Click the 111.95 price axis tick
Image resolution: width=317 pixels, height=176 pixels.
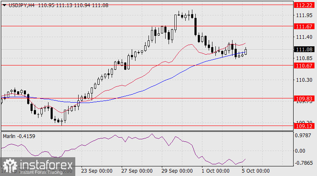click(304, 15)
